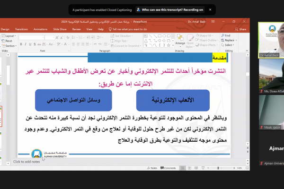Center text in the Paragraph group

coord(78,44)
